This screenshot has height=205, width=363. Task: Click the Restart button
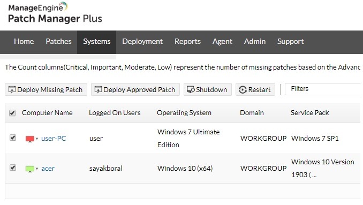255,89
